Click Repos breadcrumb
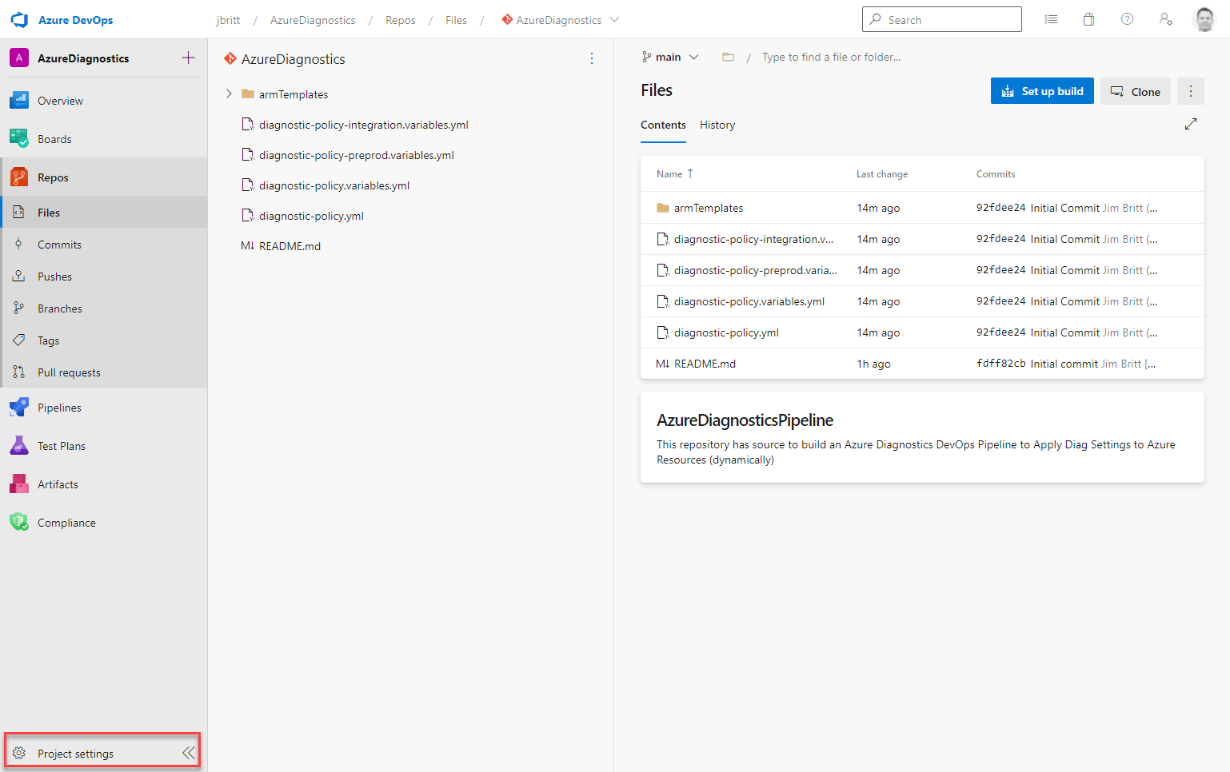Viewport: 1230px width, 772px height. click(401, 20)
